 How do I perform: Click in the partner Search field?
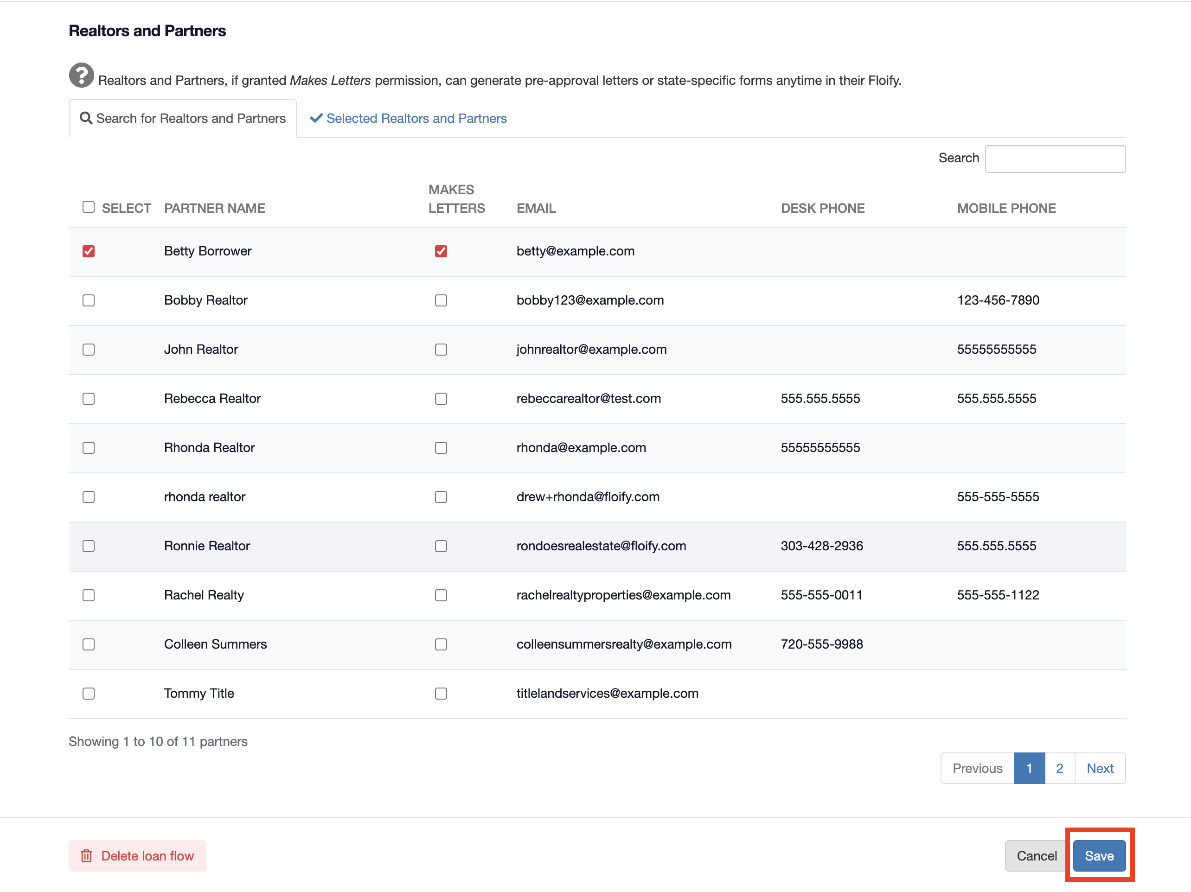click(x=1054, y=159)
